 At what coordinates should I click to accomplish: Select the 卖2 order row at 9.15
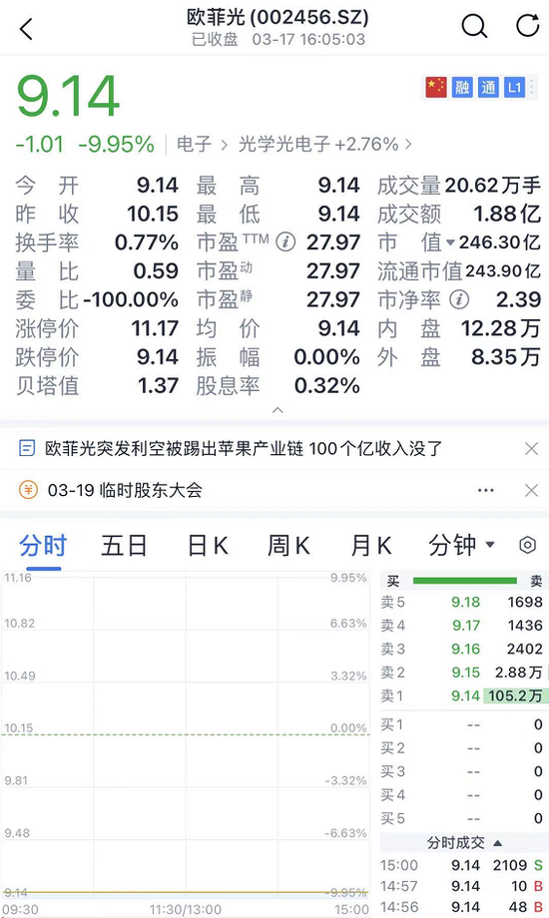[x=463, y=673]
